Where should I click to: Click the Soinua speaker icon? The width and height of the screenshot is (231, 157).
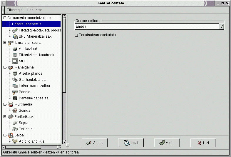(15, 111)
